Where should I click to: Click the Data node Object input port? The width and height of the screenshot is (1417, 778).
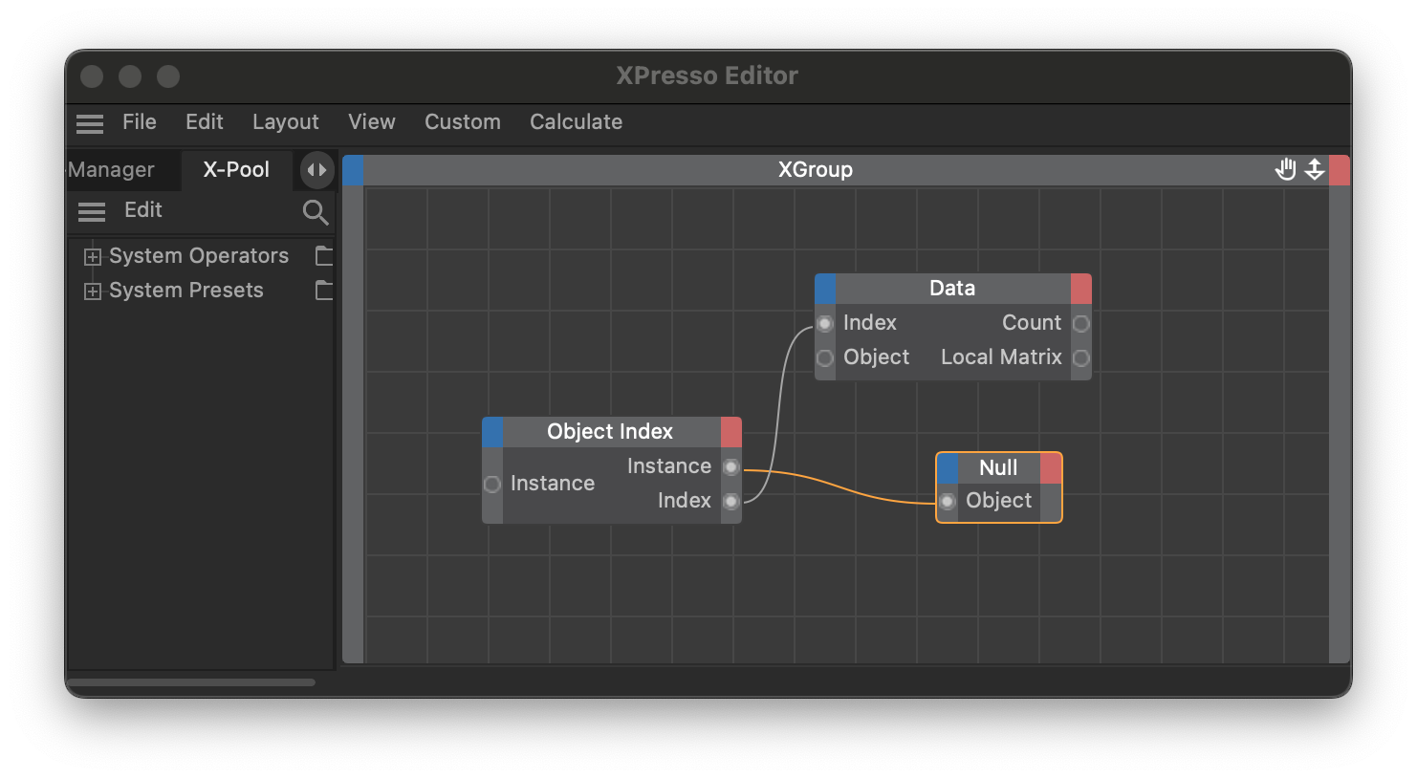click(825, 358)
